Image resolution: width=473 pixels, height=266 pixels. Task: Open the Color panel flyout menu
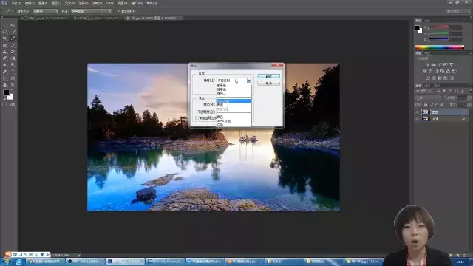click(x=470, y=21)
